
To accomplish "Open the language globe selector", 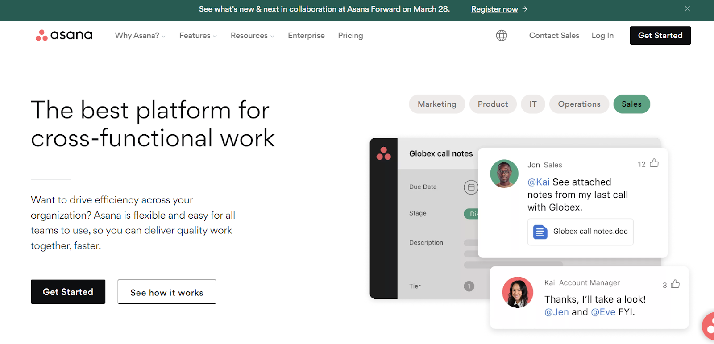I will tap(502, 35).
